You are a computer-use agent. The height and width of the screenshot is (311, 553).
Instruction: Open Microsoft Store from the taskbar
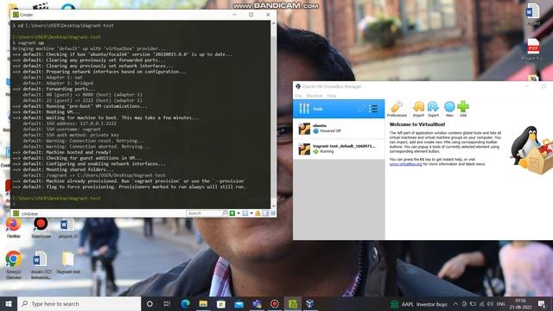pyautogui.click(x=221, y=303)
